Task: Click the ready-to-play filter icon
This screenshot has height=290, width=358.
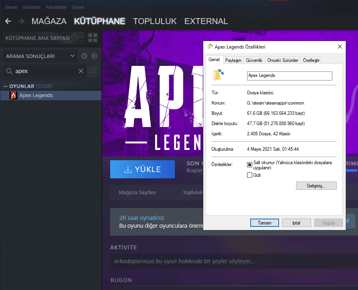Action: pos(94,56)
